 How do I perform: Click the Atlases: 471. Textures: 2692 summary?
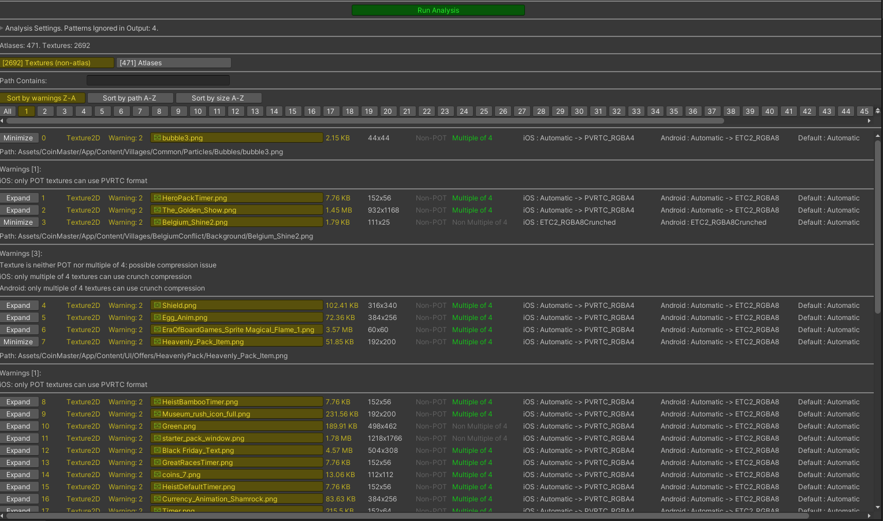(45, 46)
